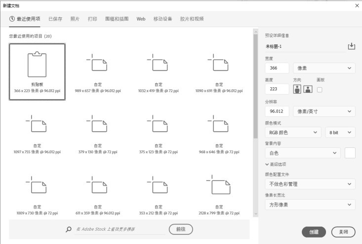362x244 pixels.
Task: Set landscape orientation
Action: tap(308, 89)
